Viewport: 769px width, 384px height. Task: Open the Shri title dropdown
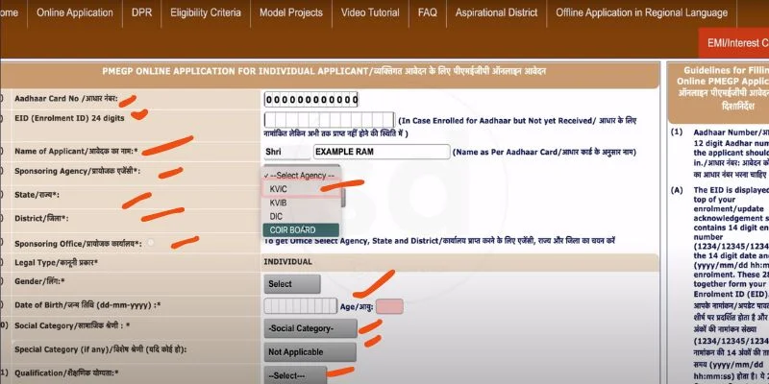pyautogui.click(x=286, y=152)
